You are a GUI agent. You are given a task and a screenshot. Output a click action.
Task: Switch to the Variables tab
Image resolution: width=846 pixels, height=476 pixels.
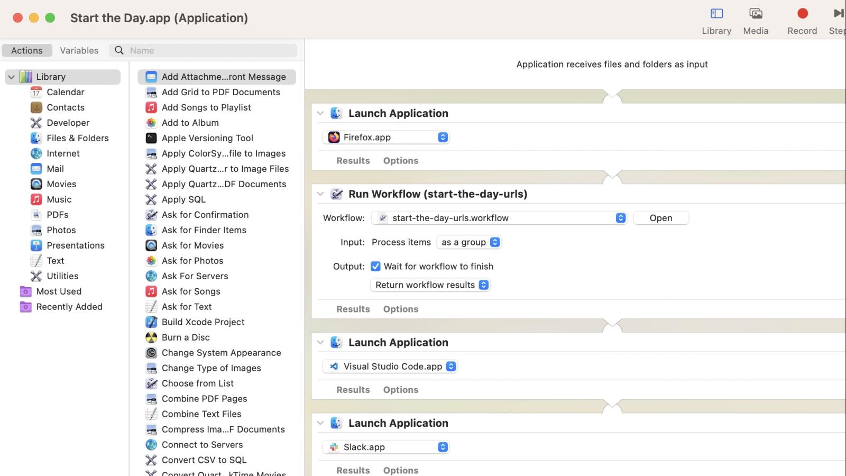(79, 50)
